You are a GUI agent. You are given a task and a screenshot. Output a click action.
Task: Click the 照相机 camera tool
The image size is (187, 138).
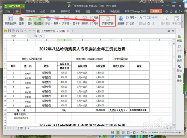point(85,21)
